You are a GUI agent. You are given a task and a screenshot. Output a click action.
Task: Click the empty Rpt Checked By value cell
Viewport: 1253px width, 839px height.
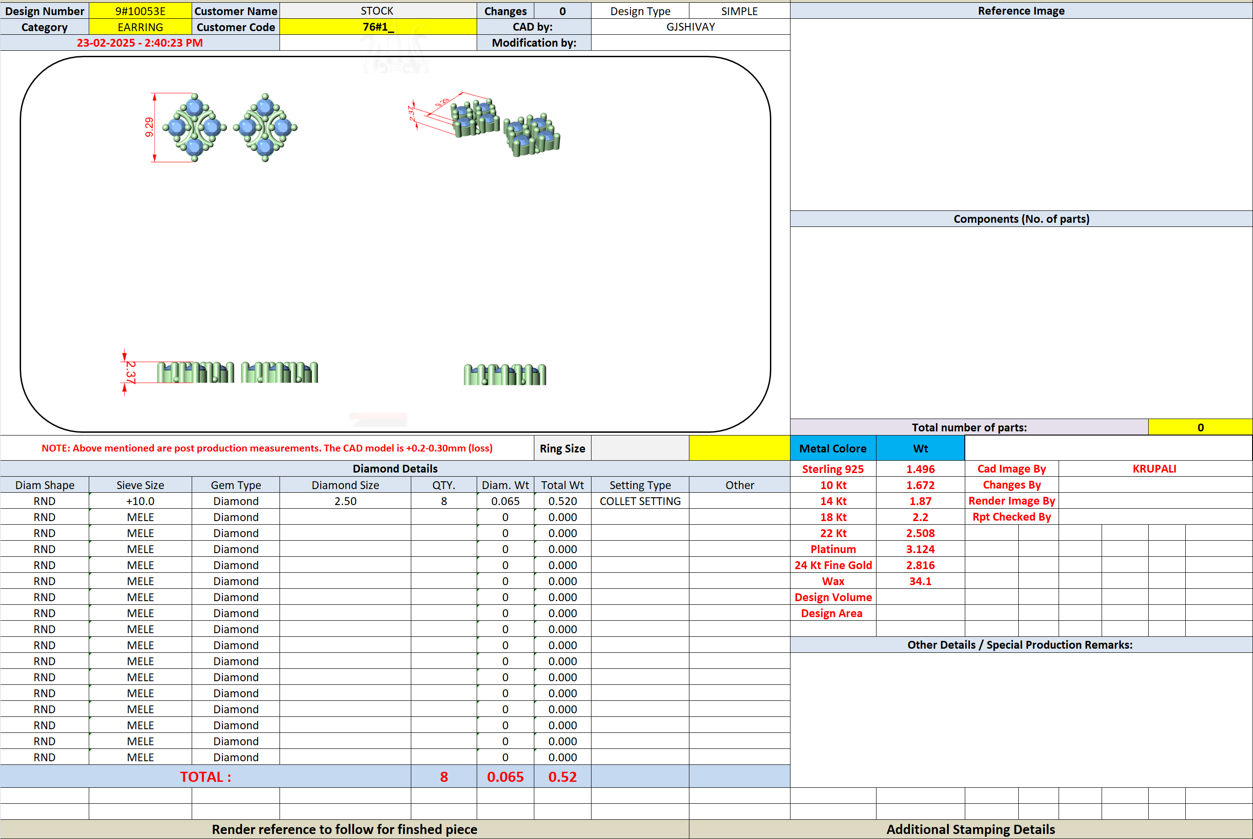point(1155,517)
